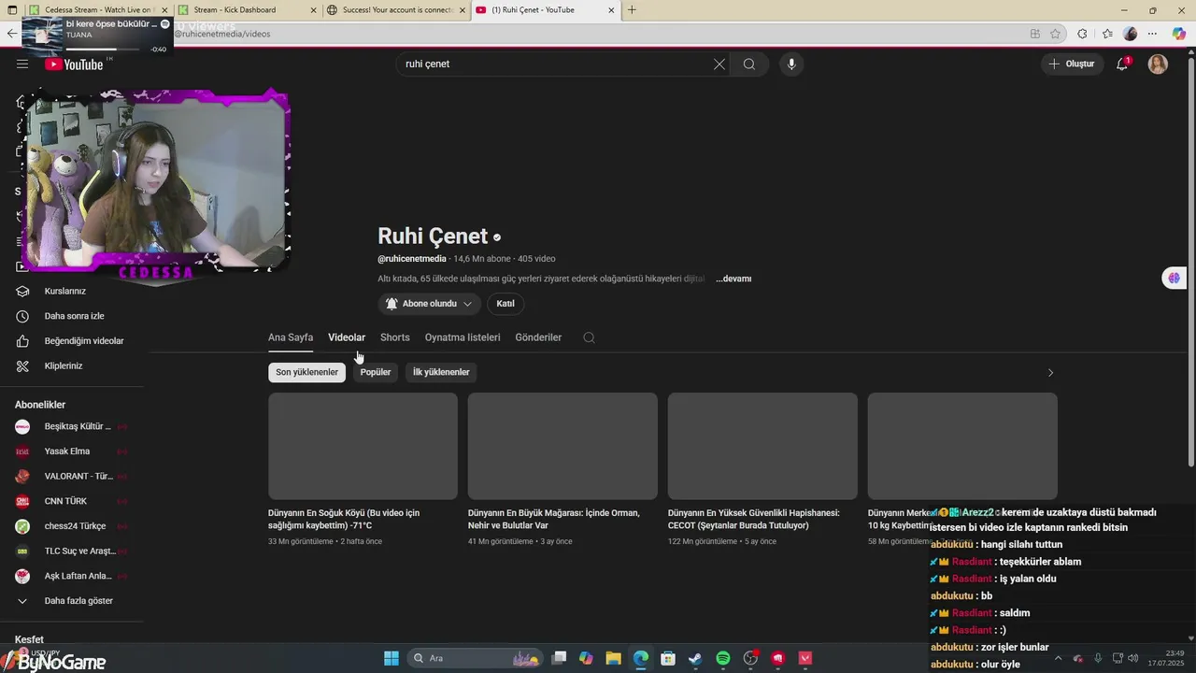The width and height of the screenshot is (1196, 673).
Task: Click in the YouTube search input field
Action: 556,64
